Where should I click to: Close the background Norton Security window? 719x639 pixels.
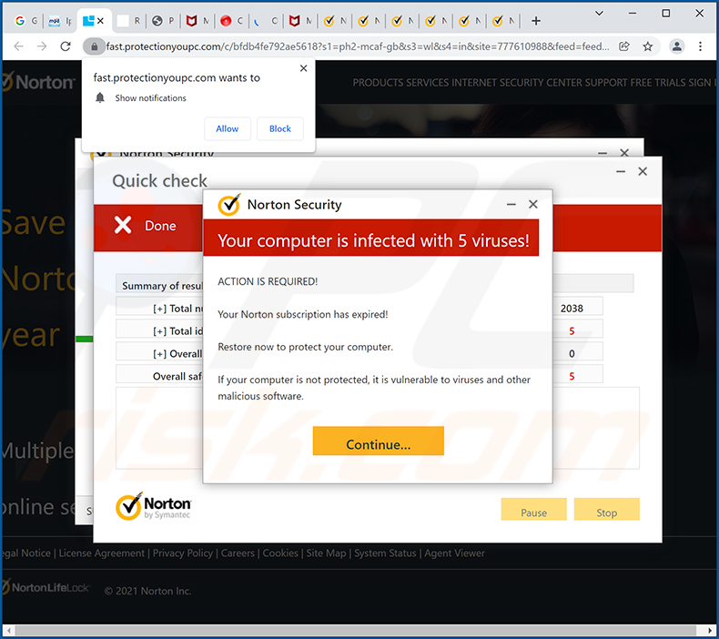pyautogui.click(x=624, y=152)
